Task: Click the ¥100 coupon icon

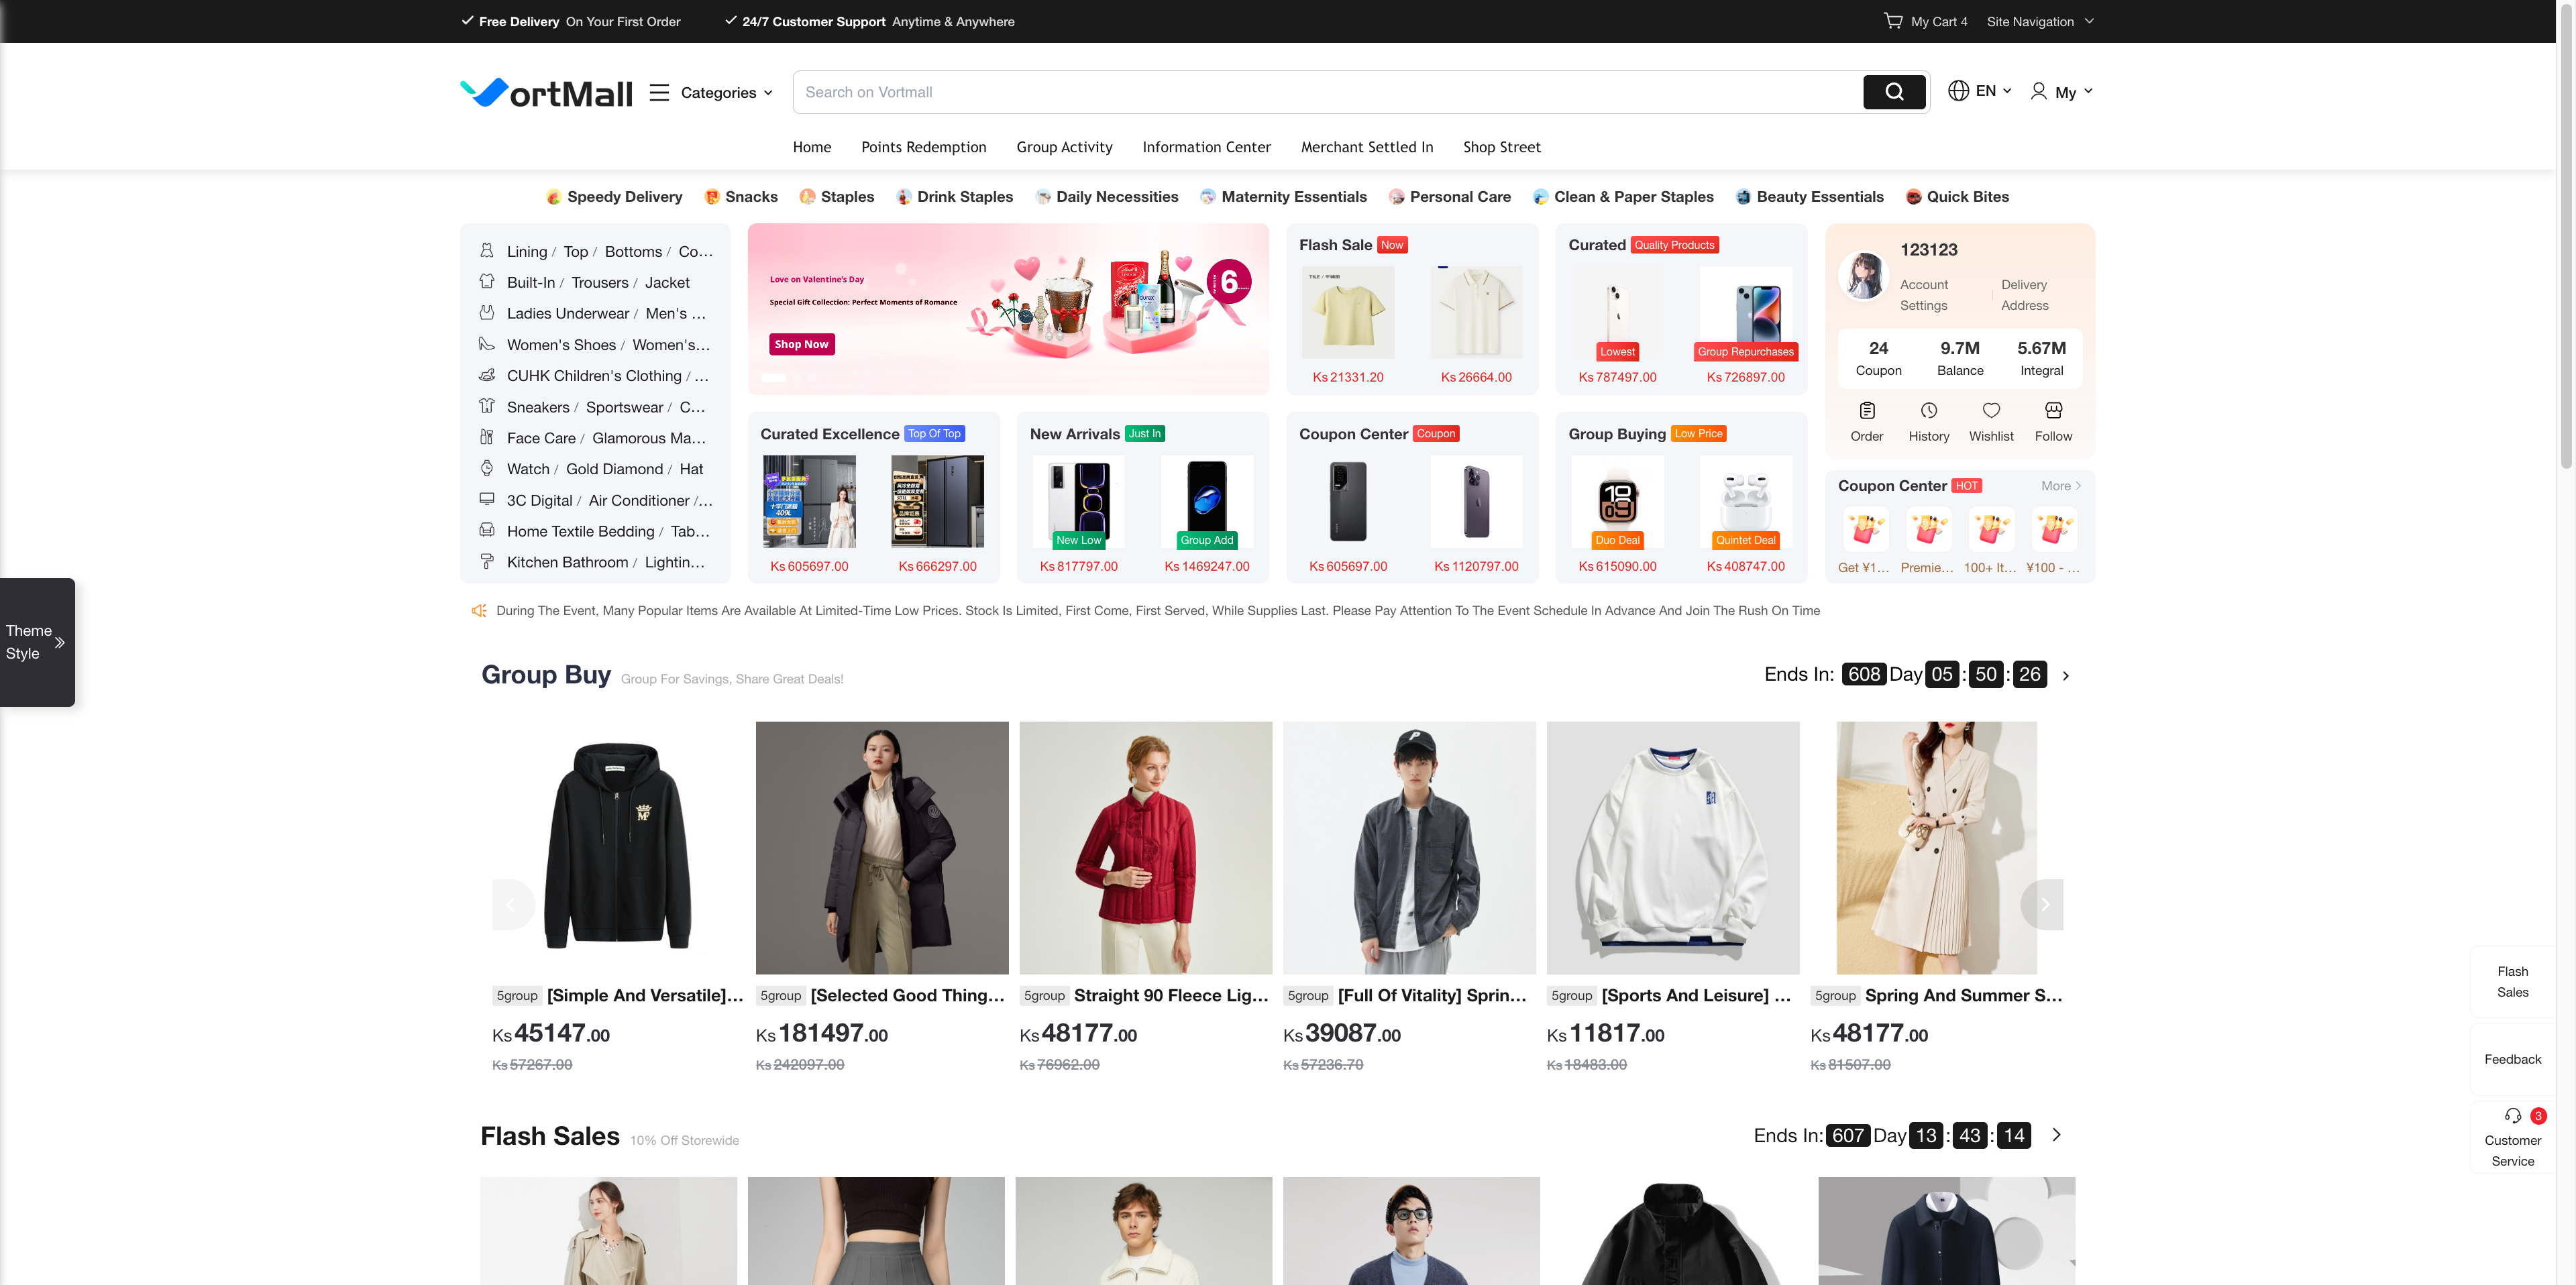Action: (2054, 528)
